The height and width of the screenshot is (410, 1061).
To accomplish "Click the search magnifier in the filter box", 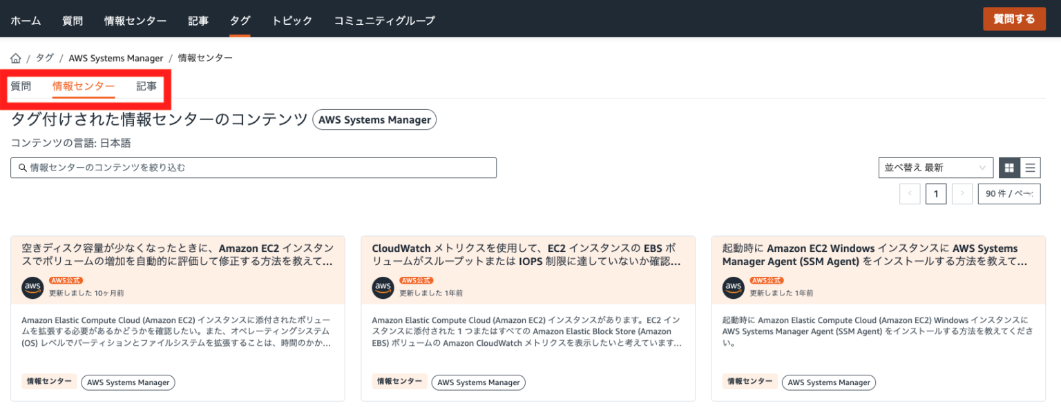I will [21, 167].
